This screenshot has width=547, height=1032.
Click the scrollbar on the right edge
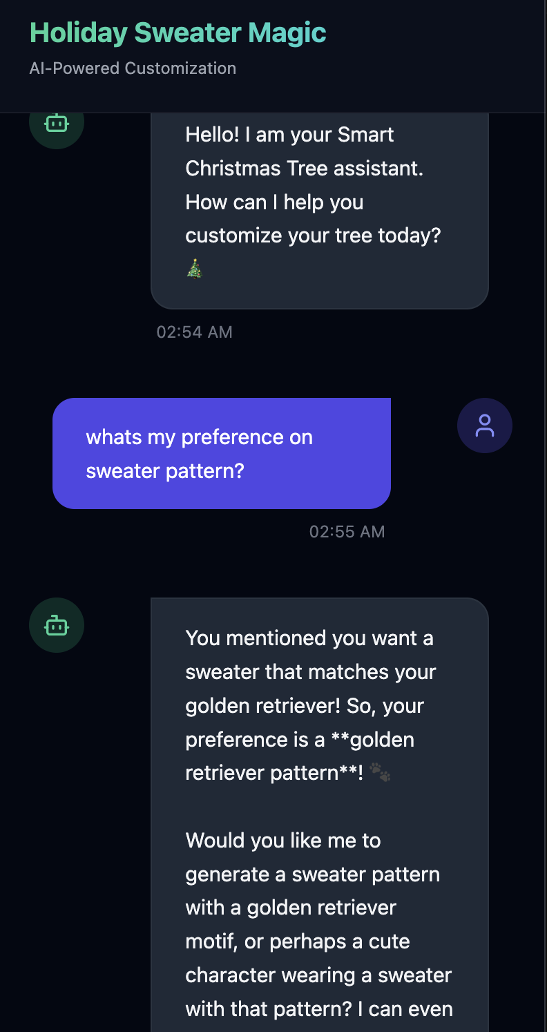click(x=544, y=484)
